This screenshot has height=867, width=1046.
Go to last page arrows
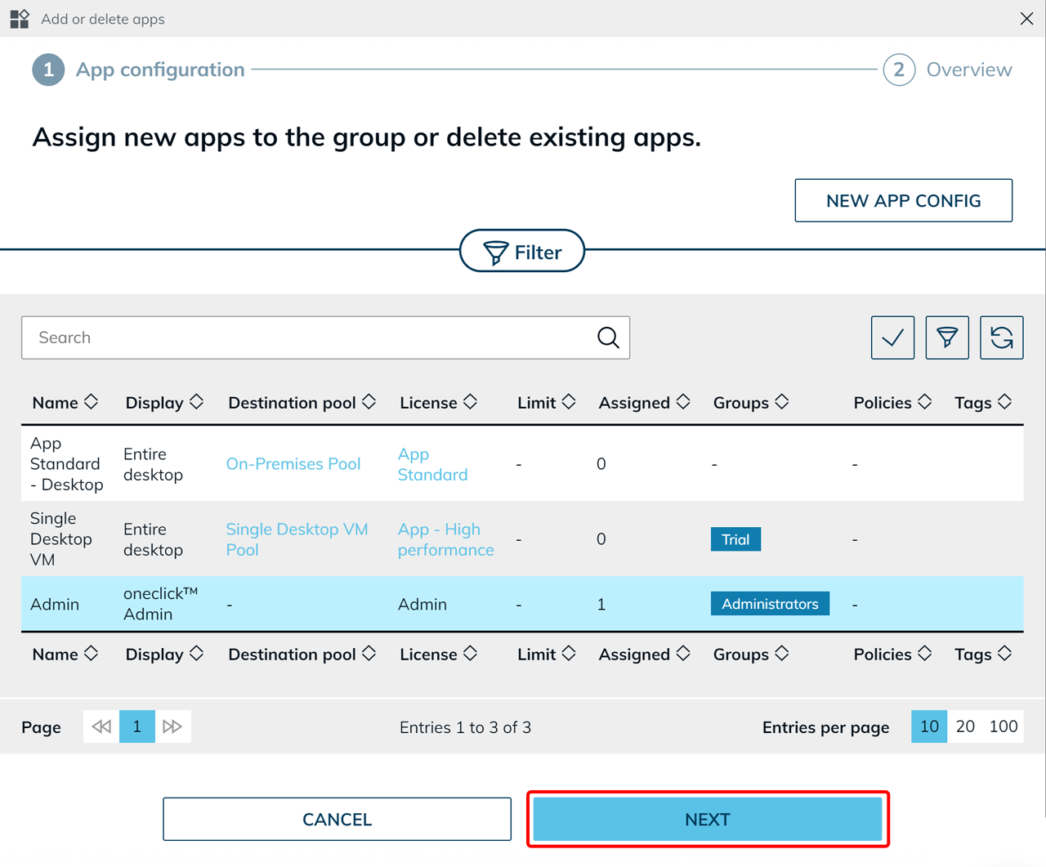(172, 726)
